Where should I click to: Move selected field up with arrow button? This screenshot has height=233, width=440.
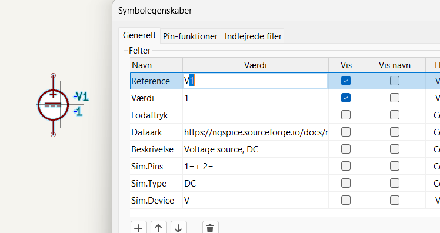point(159,228)
